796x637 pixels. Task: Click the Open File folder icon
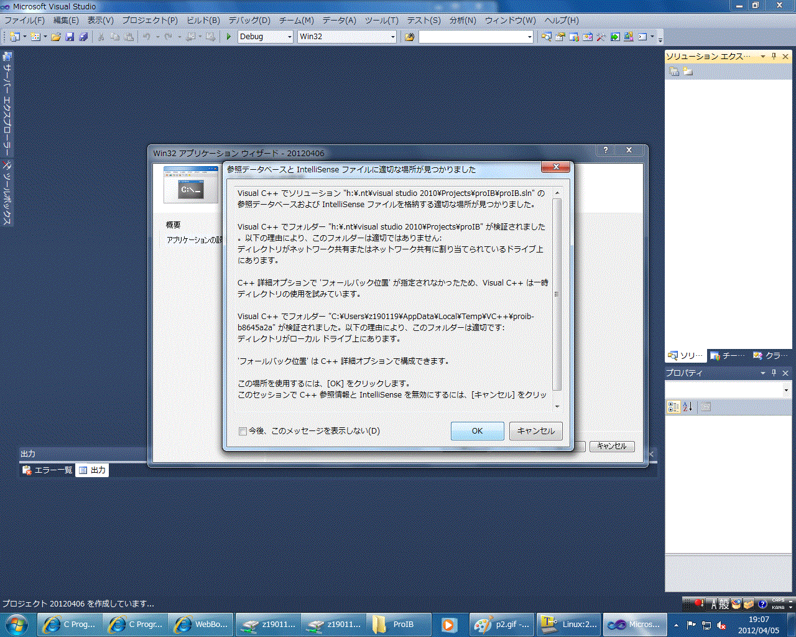pos(56,37)
